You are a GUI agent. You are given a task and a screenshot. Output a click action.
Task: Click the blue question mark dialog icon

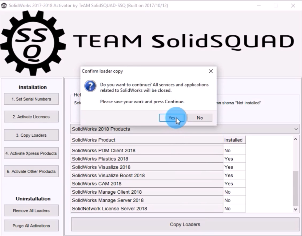[x=90, y=87]
